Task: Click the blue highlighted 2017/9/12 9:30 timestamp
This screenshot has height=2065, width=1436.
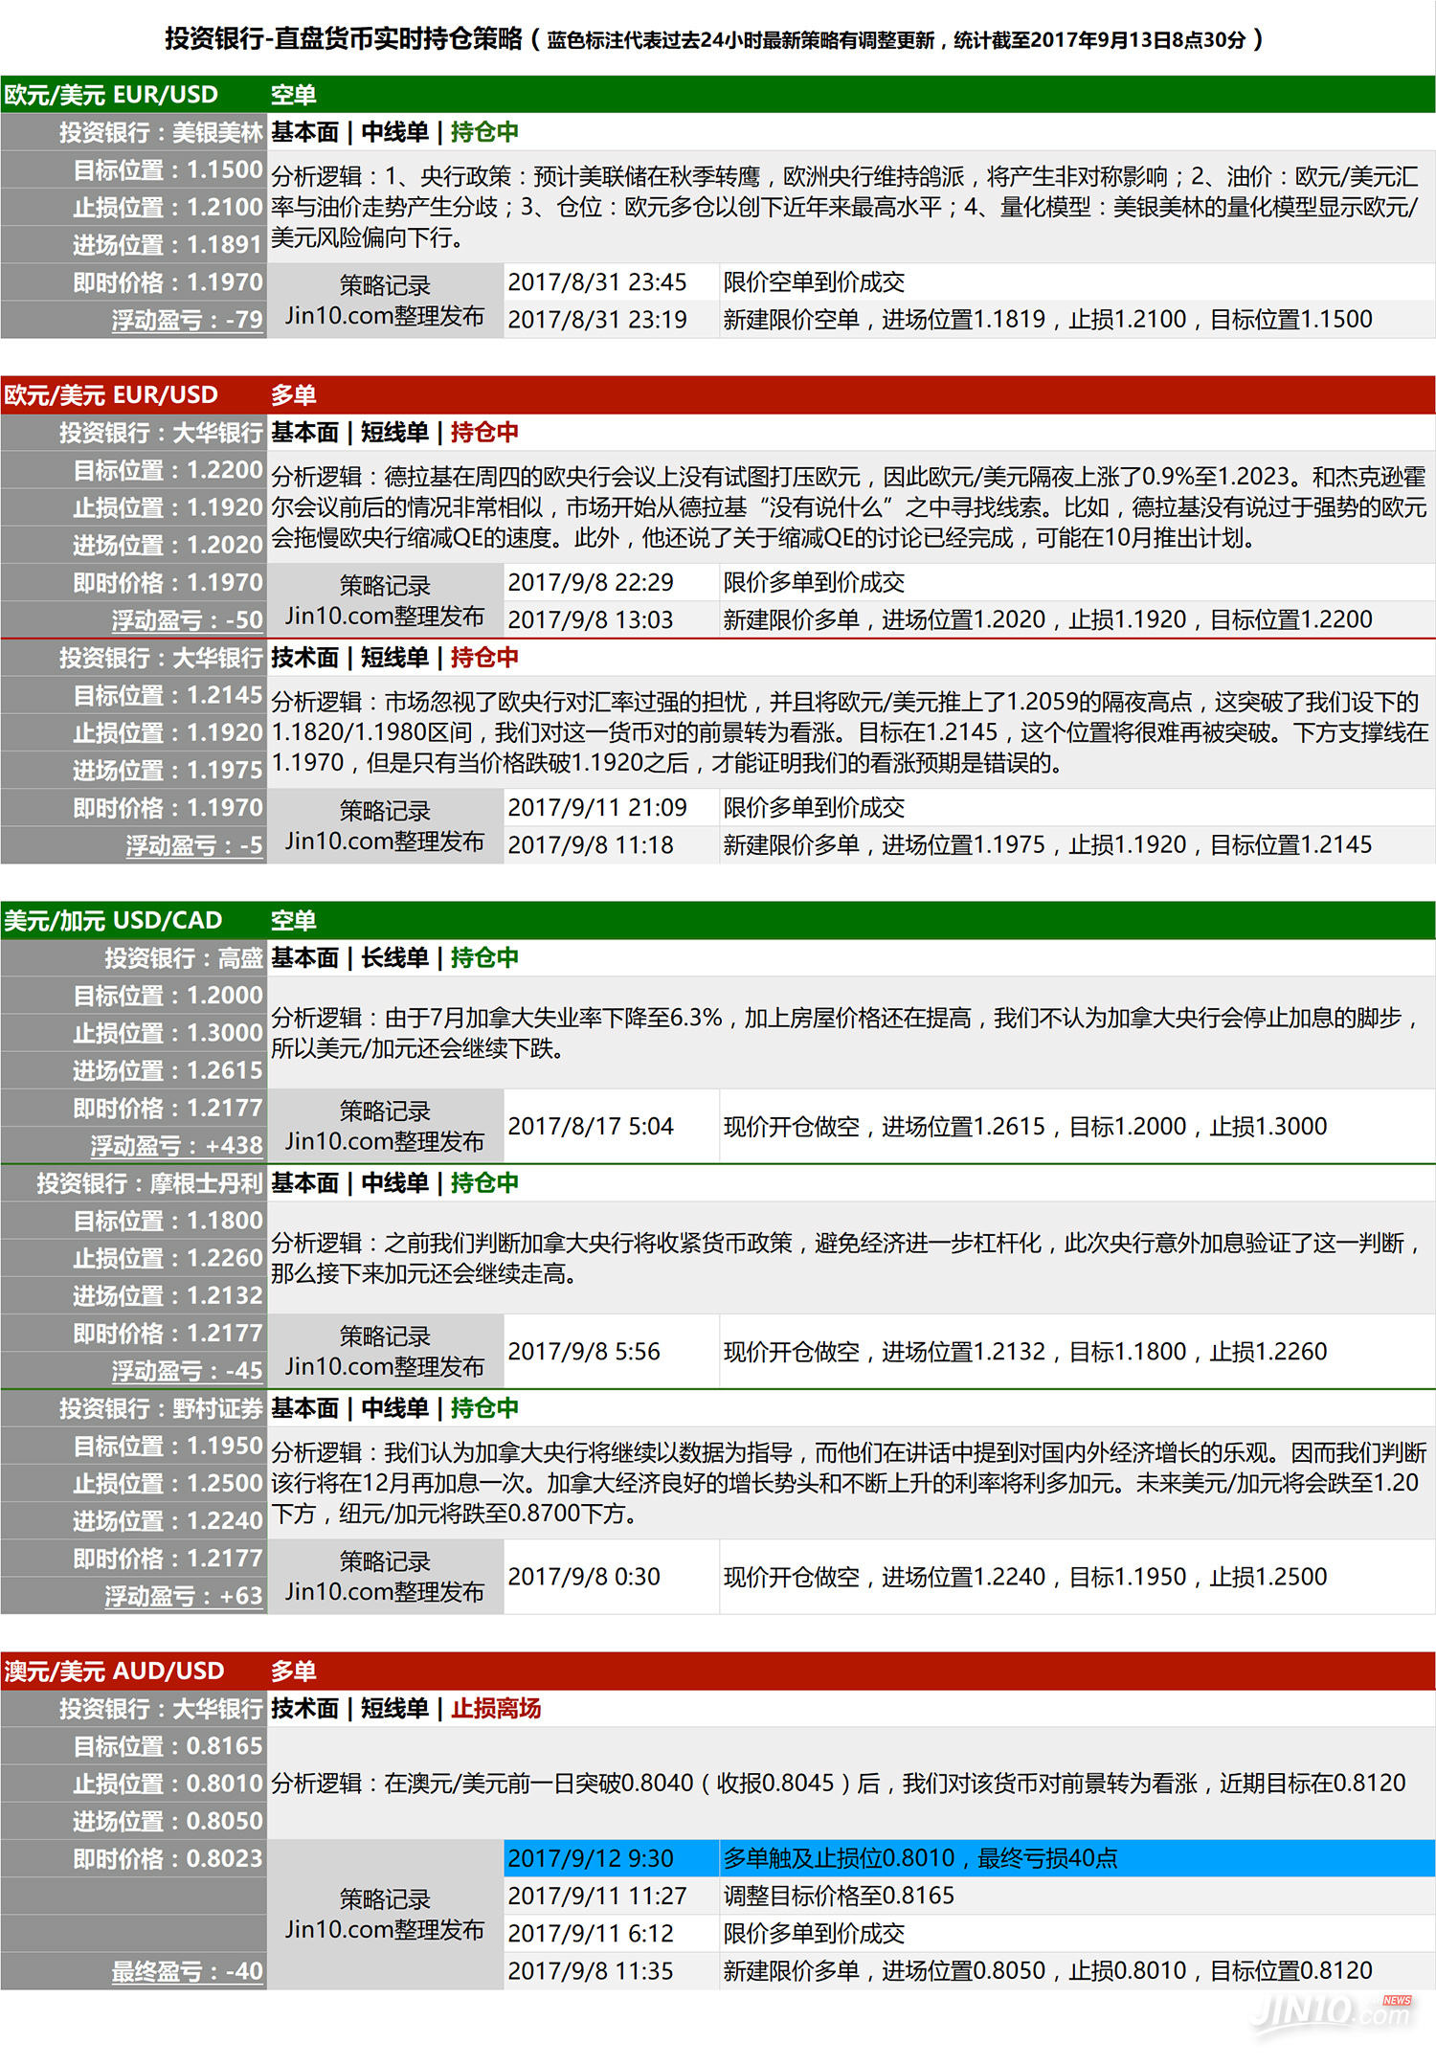Action: tap(591, 1858)
